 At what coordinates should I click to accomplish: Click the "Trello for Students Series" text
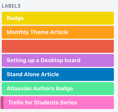pyautogui.click(x=43, y=103)
